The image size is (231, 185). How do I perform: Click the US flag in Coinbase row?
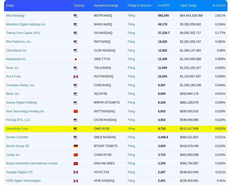click(x=76, y=85)
